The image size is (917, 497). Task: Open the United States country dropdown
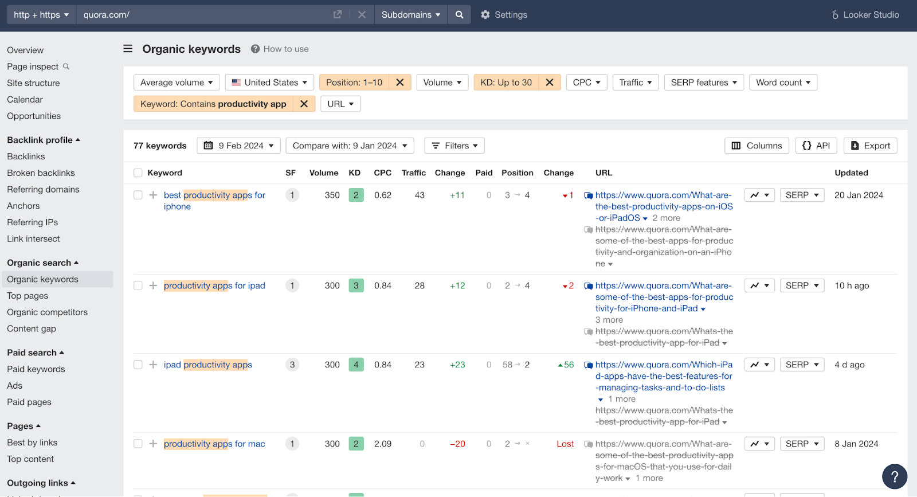[x=269, y=83]
